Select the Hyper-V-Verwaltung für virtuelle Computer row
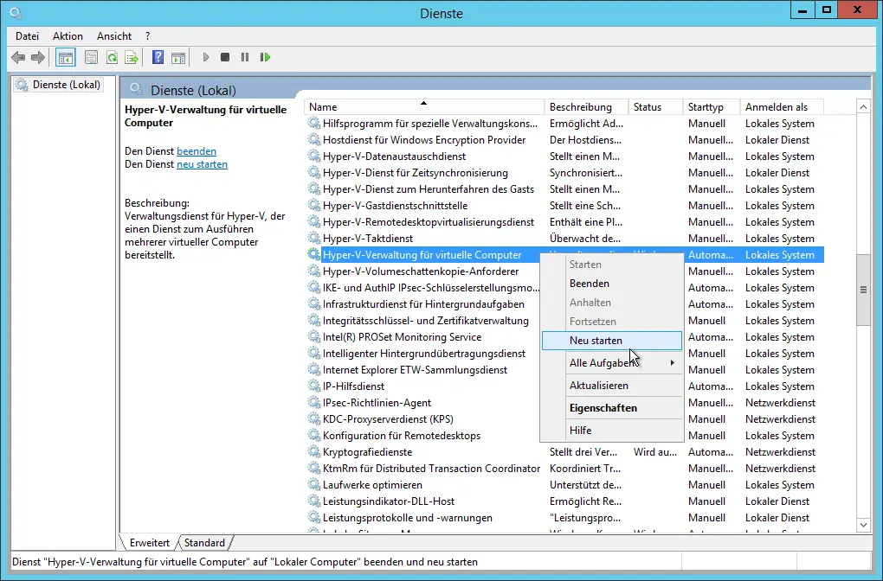The height and width of the screenshot is (581, 883). pos(565,255)
